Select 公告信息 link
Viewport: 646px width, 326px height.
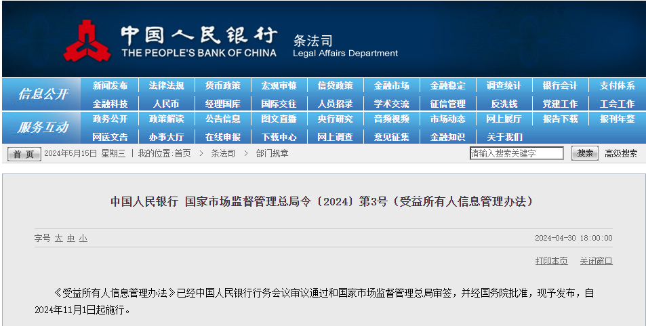[223, 119]
